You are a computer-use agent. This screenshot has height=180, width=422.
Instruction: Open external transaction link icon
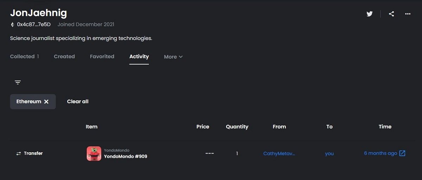tap(402, 153)
